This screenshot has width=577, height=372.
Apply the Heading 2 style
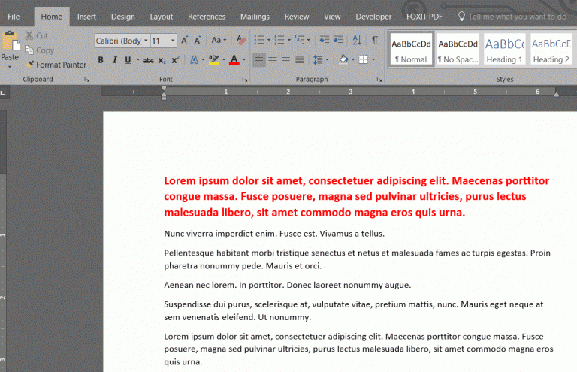551,50
